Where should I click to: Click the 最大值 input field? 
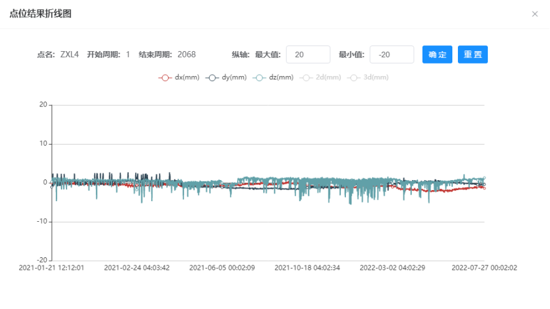[x=308, y=54]
